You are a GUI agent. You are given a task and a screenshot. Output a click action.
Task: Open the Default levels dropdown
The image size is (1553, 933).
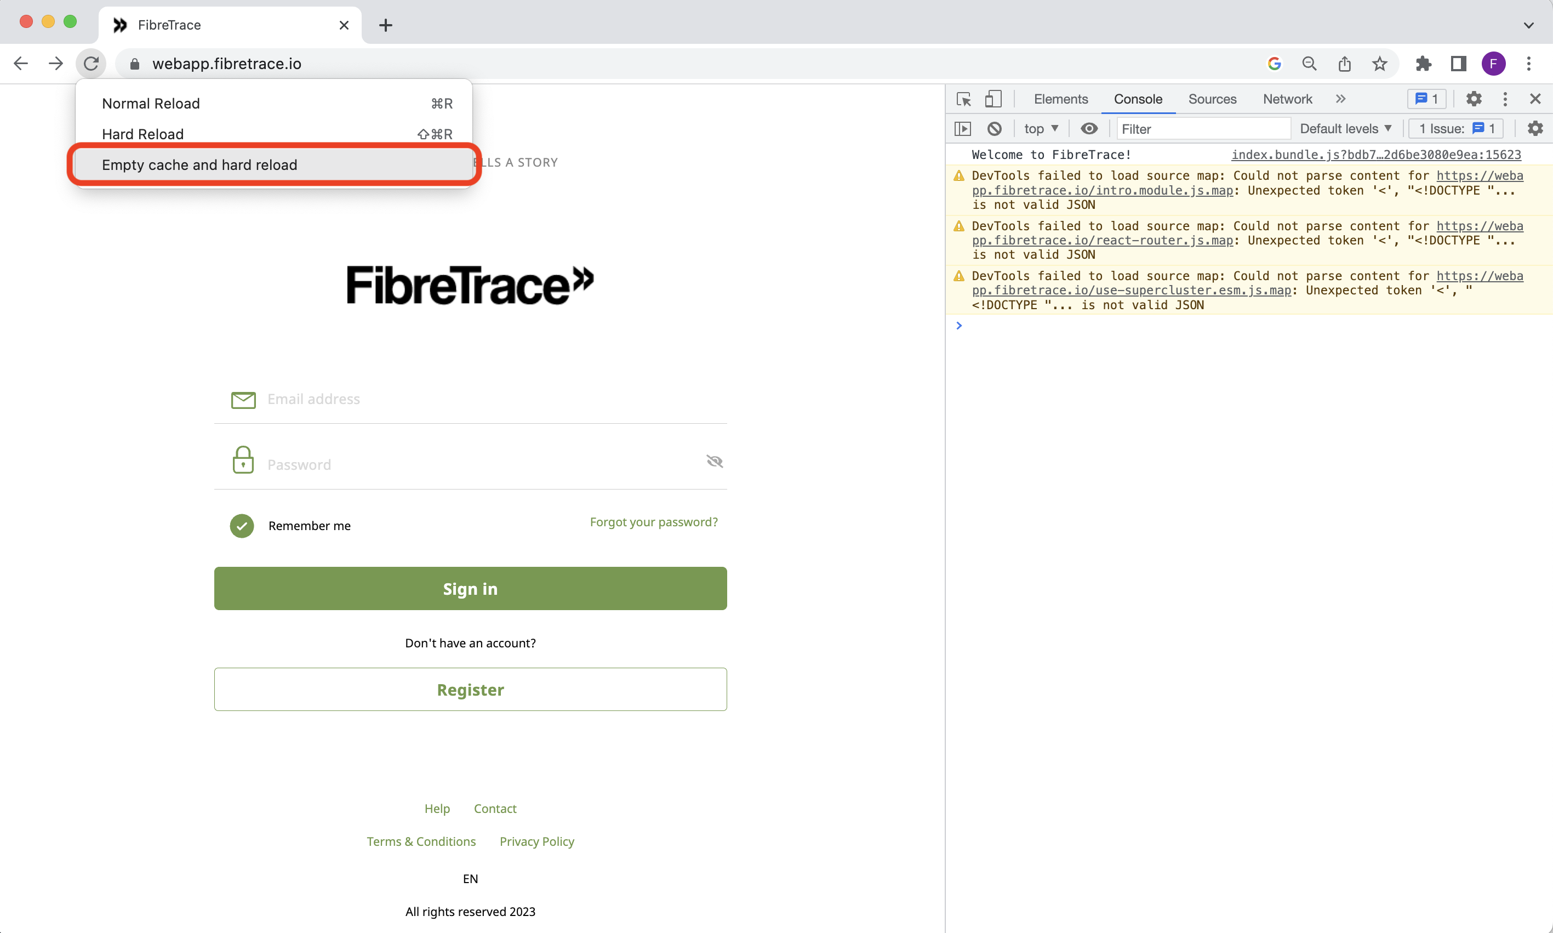pos(1346,129)
